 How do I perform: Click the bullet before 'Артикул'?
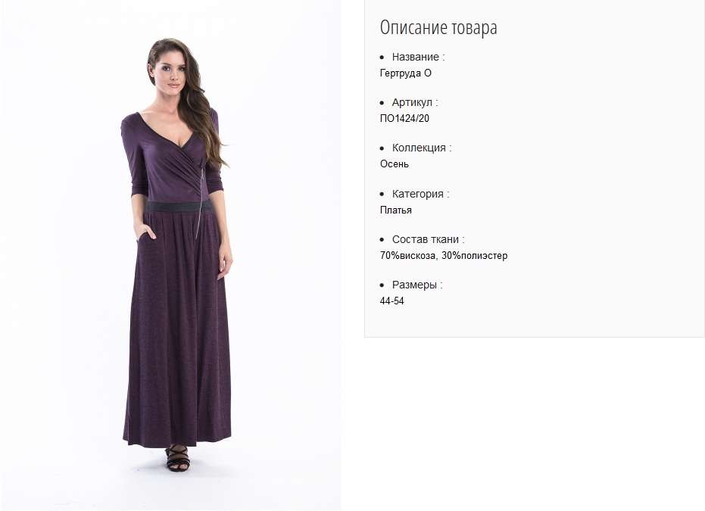click(382, 103)
